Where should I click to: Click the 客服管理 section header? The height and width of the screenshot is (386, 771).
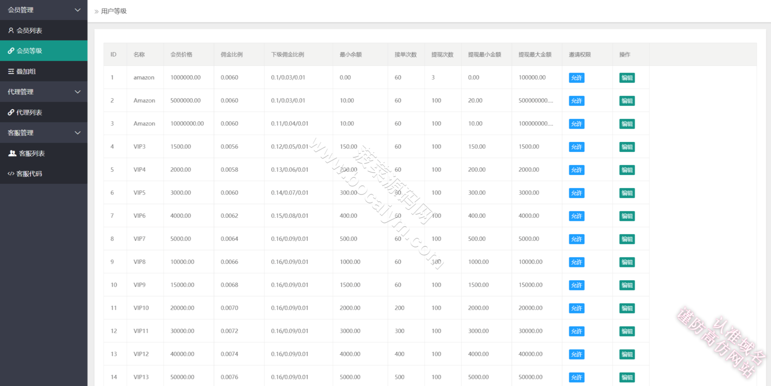click(x=44, y=133)
